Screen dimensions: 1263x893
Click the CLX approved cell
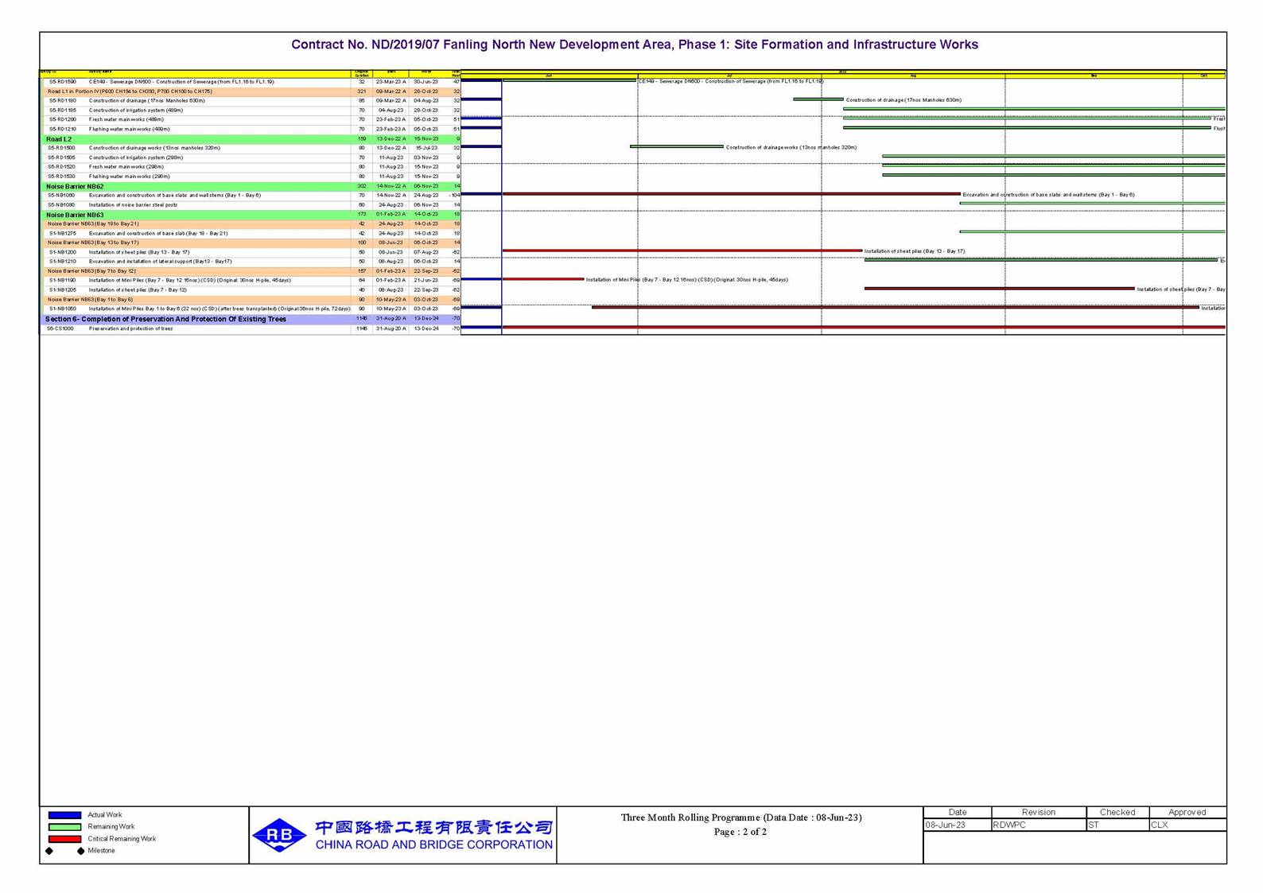[1187, 825]
